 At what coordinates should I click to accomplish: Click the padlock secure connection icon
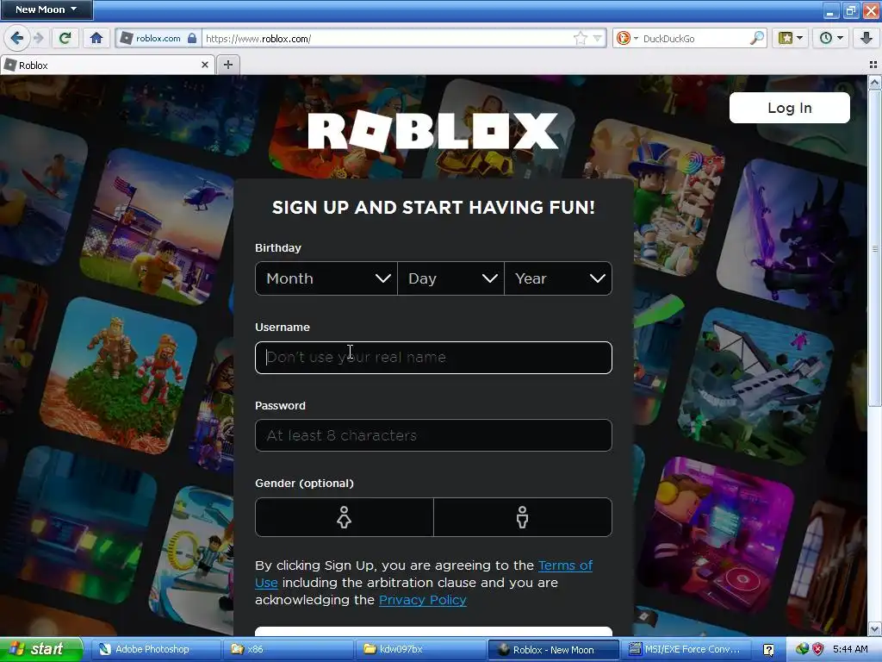[x=192, y=38]
